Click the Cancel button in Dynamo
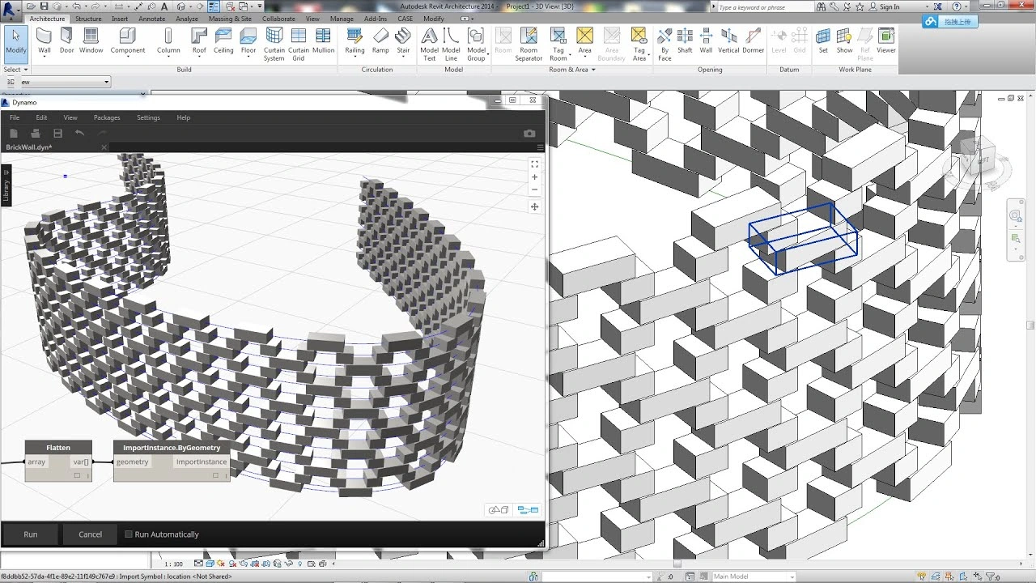 (x=91, y=534)
